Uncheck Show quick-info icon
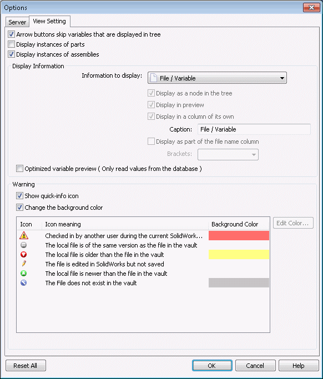The width and height of the screenshot is (323, 379). pos(19,195)
